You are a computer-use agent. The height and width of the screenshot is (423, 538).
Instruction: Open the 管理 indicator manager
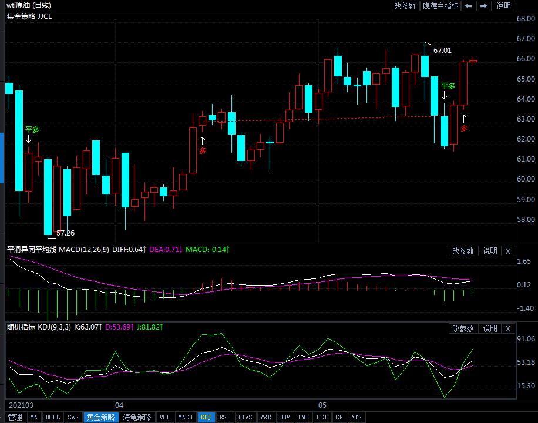15,417
